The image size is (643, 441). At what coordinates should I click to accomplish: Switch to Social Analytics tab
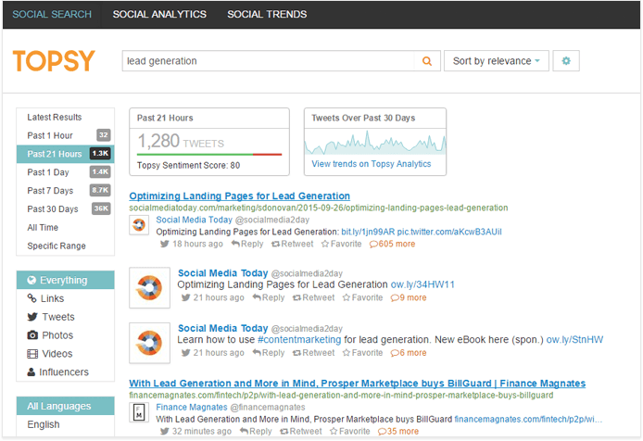(x=159, y=14)
